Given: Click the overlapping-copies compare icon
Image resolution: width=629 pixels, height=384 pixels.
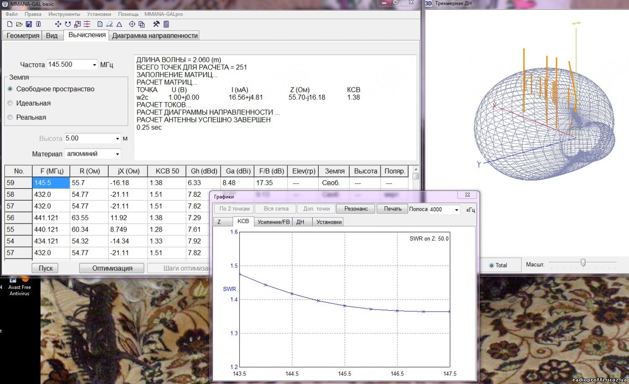Looking at the screenshot, I should pos(142,24).
